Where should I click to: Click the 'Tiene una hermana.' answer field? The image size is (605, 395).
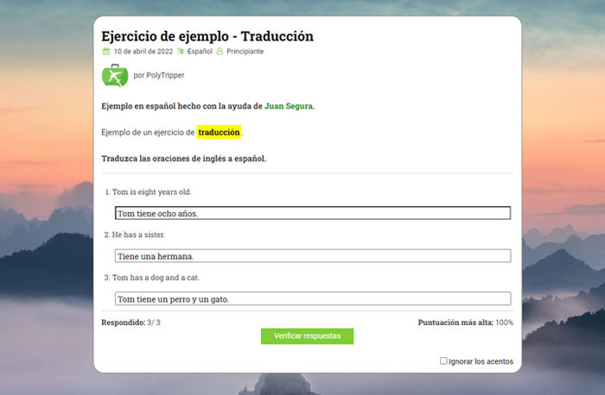tap(312, 256)
